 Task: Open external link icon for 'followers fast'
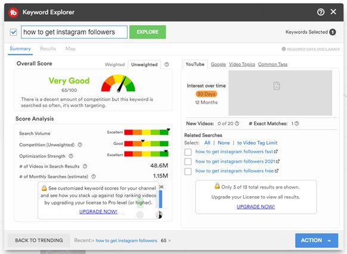275,151
